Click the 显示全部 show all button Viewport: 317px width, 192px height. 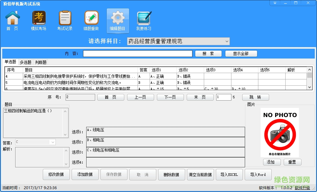pyautogui.click(x=241, y=54)
